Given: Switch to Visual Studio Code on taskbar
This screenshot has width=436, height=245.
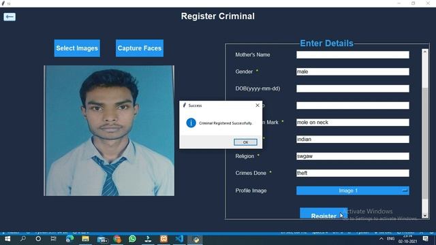Looking at the screenshot, I should pyautogui.click(x=179, y=239).
